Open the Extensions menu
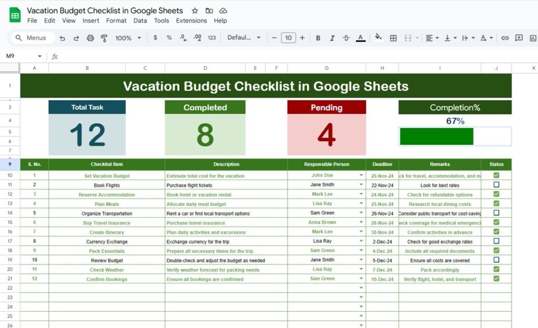Screen dimensions: 538x328 [191, 20]
